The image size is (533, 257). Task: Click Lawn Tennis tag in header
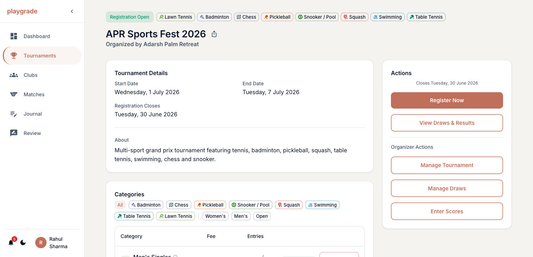(x=176, y=17)
